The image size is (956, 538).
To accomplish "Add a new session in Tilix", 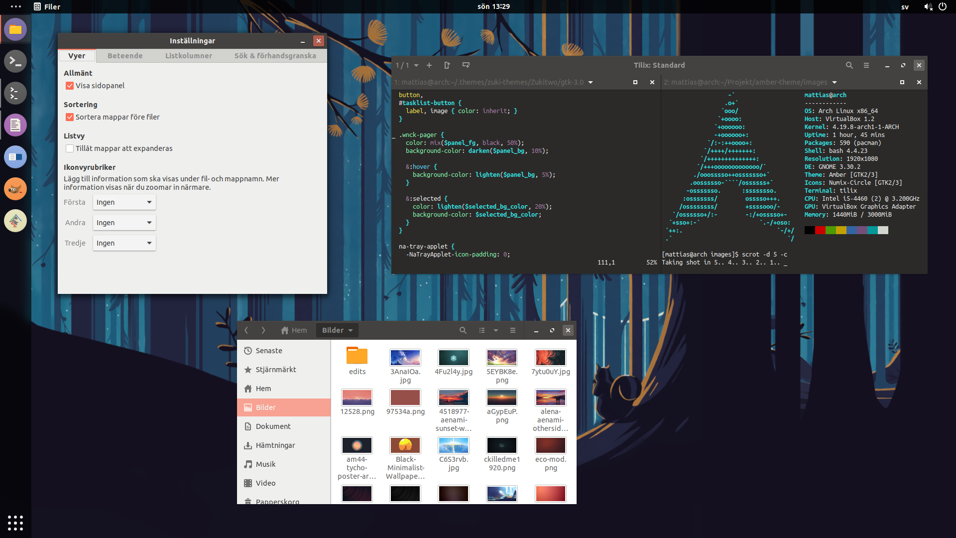I will point(429,65).
